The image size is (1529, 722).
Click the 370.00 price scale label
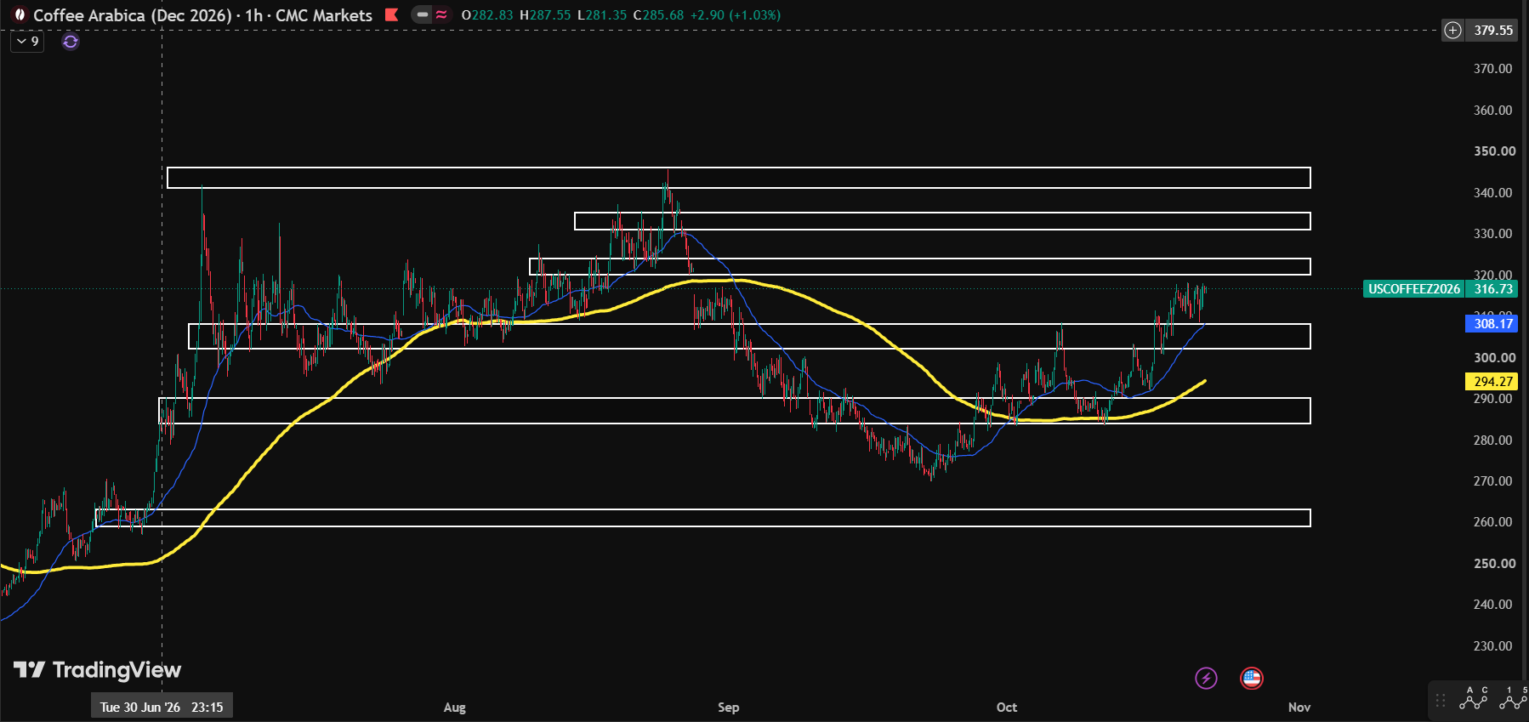pos(1493,69)
